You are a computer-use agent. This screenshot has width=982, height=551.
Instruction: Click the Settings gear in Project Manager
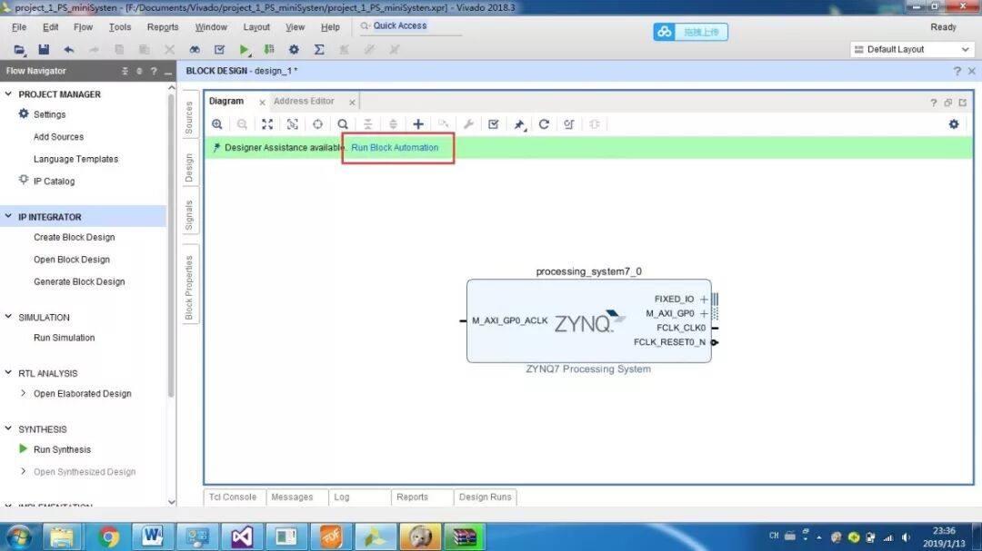tap(24, 113)
